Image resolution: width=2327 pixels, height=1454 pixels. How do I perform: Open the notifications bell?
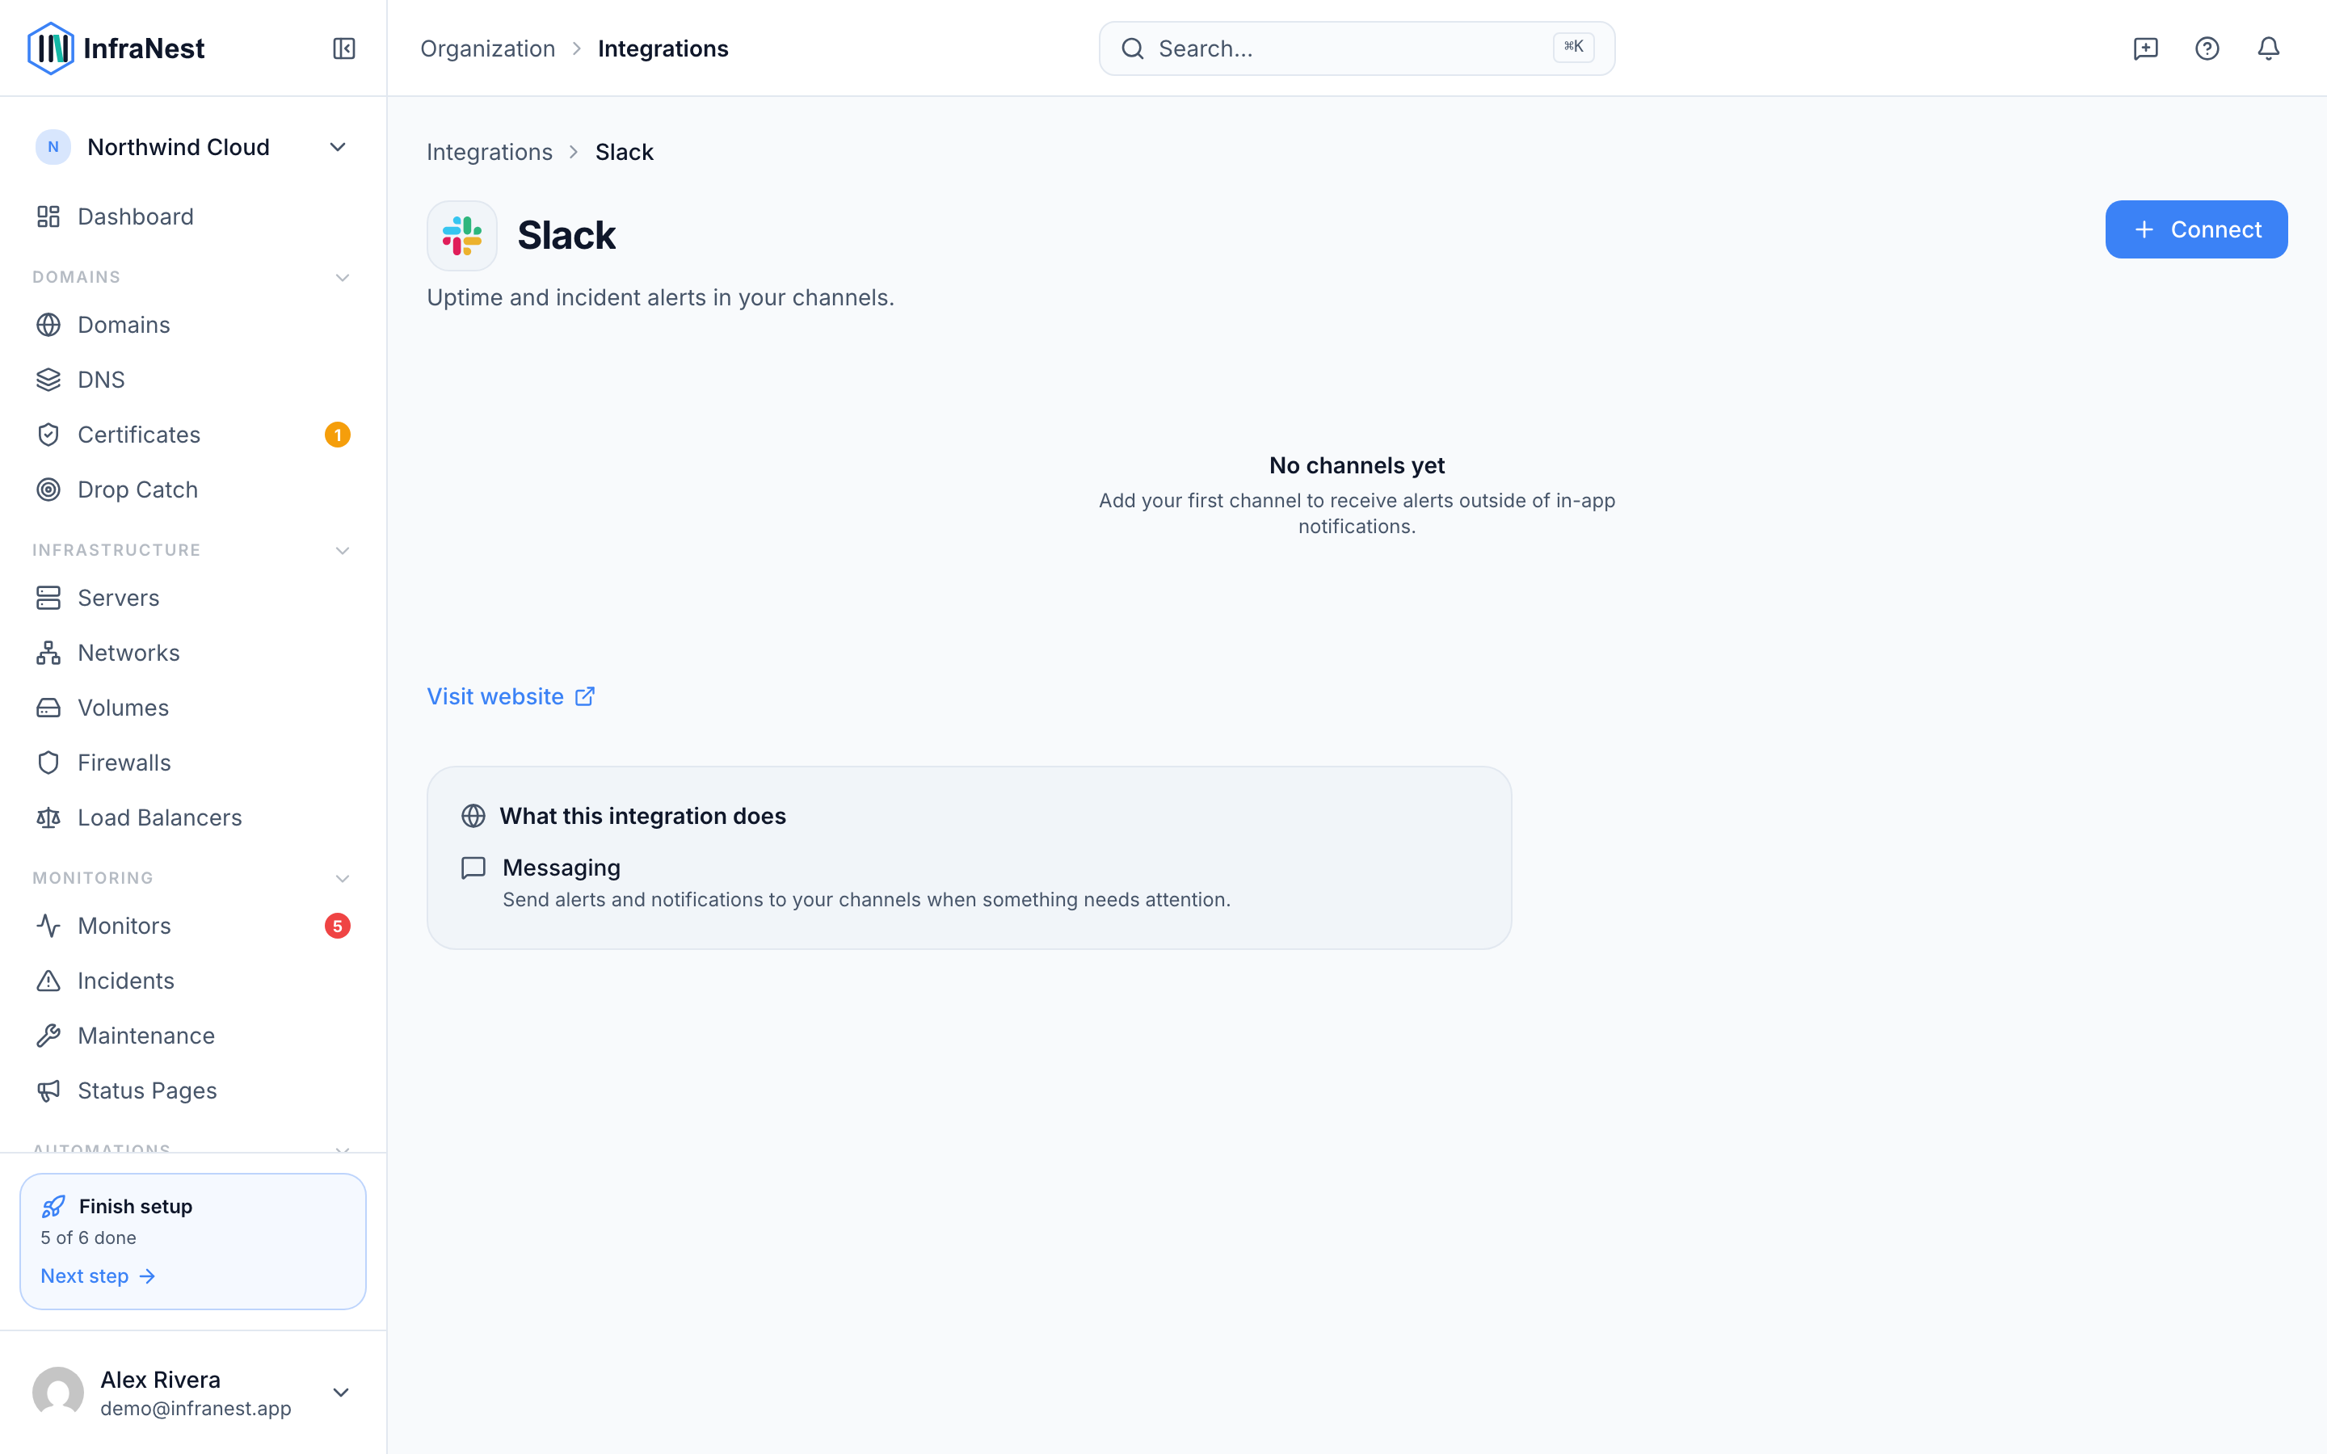(x=2268, y=48)
